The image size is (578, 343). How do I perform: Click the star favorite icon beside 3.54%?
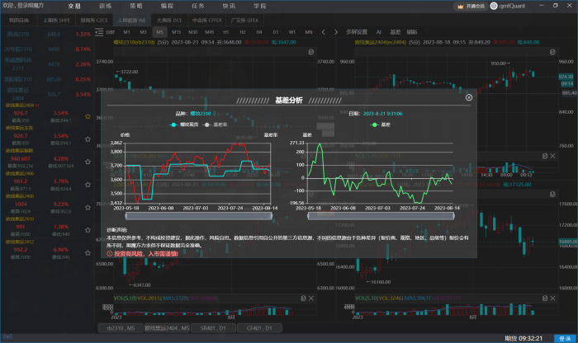coord(88,117)
